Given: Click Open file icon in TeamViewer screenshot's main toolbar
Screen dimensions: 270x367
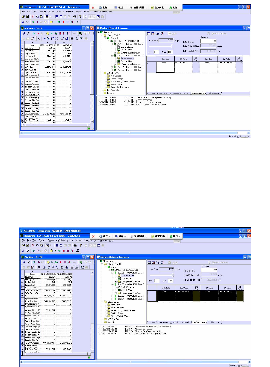Looking at the screenshot, I should pyautogui.click(x=24, y=245).
